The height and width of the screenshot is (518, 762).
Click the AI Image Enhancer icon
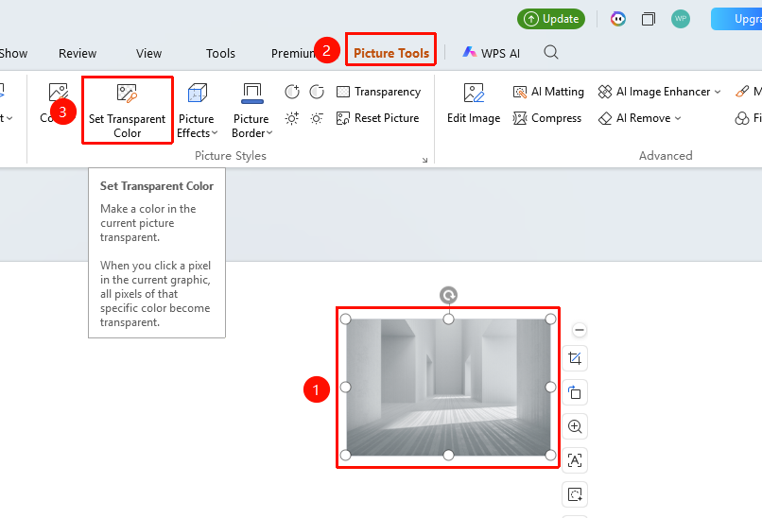[605, 92]
